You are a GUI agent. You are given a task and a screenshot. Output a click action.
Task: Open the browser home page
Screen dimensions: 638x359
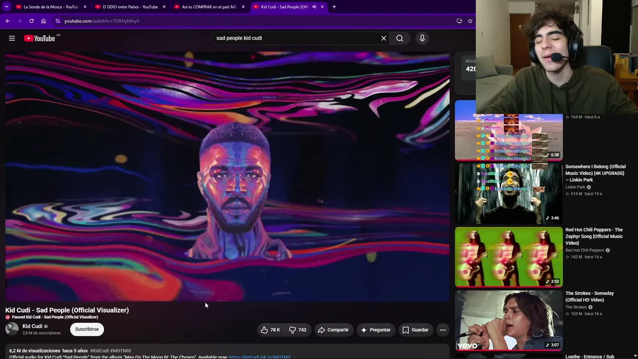[43, 21]
